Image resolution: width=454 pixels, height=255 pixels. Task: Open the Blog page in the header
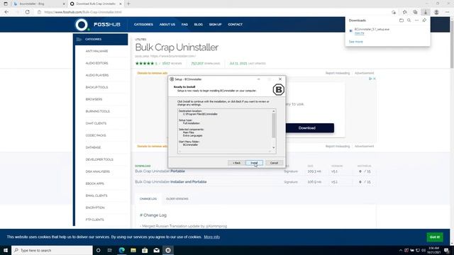199,25
